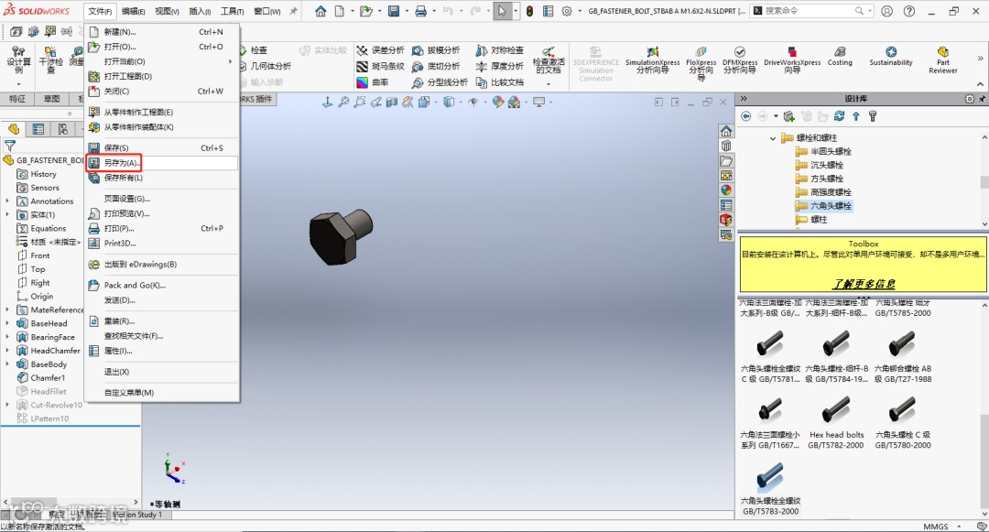The image size is (989, 532).
Task: Choose 另存为(A) in the File menu
Action: pos(162,163)
